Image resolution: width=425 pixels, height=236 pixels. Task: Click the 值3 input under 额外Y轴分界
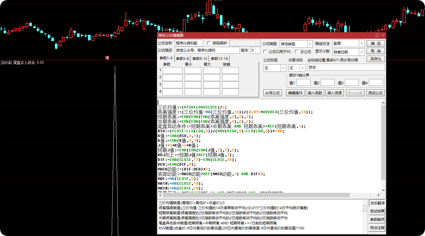click(352, 83)
